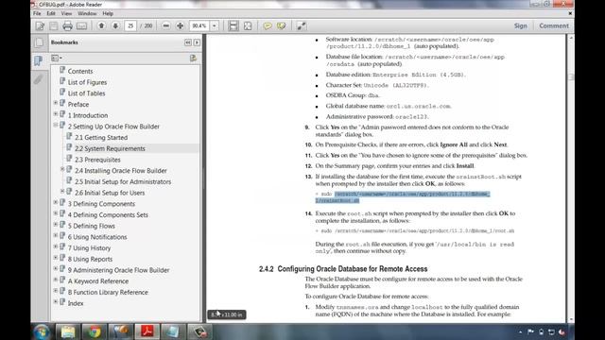The width and height of the screenshot is (605, 340).
Task: Open the Window menu
Action: (87, 13)
